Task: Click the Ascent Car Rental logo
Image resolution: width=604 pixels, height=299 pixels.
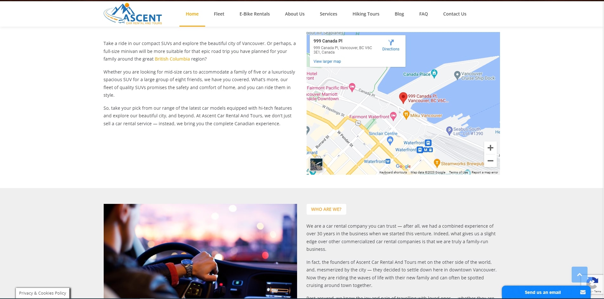Action: click(x=133, y=14)
